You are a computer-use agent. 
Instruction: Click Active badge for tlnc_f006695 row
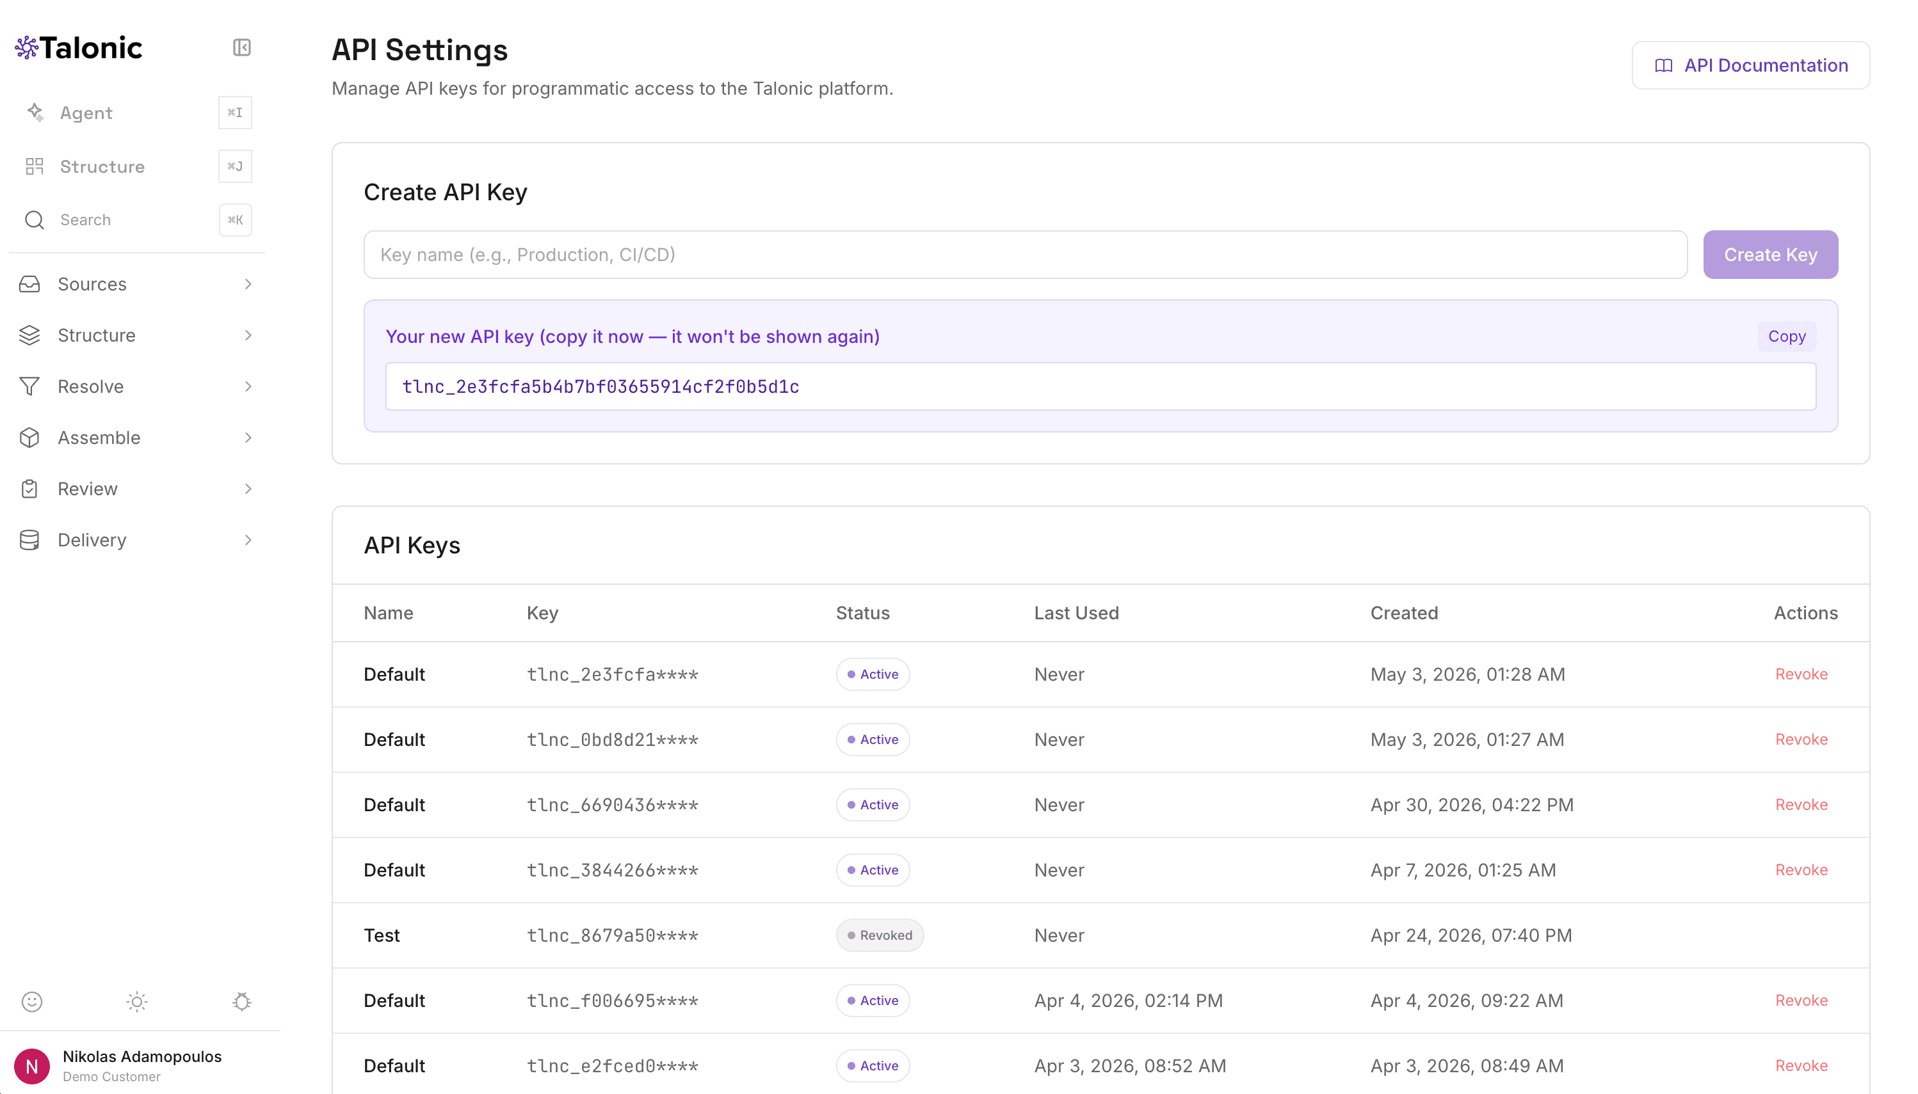coord(872,1000)
